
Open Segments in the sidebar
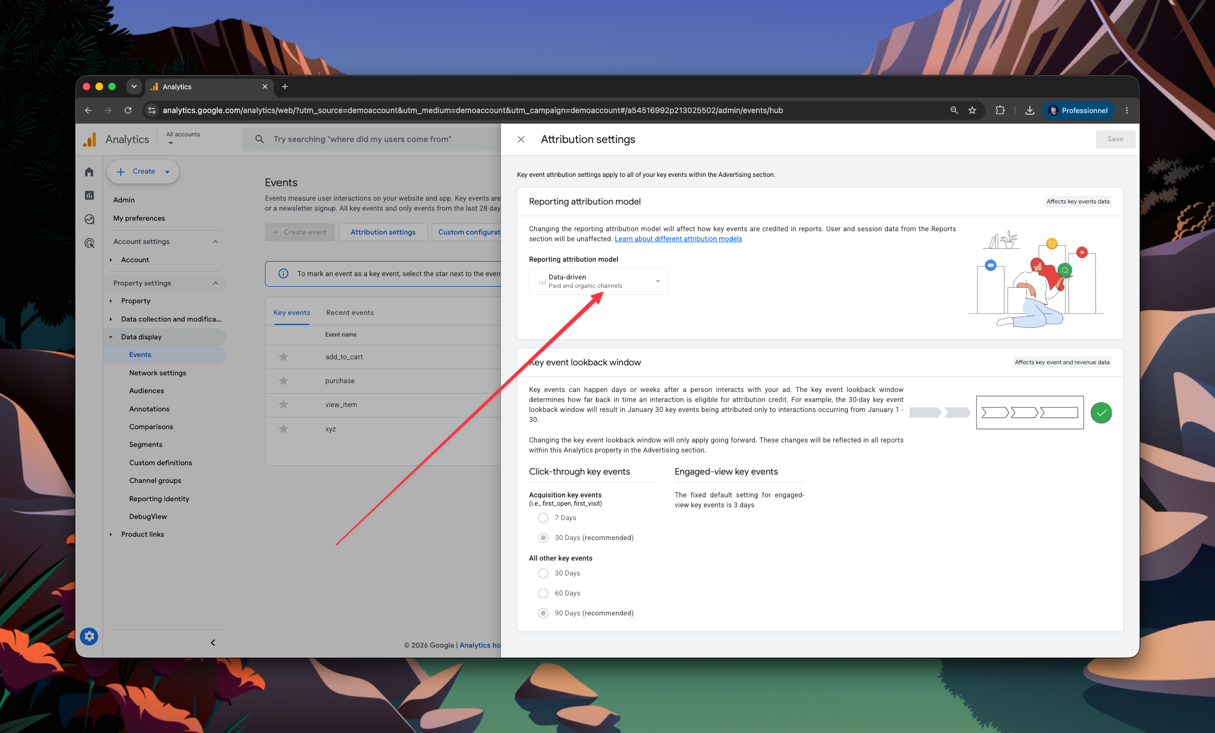pyautogui.click(x=146, y=445)
